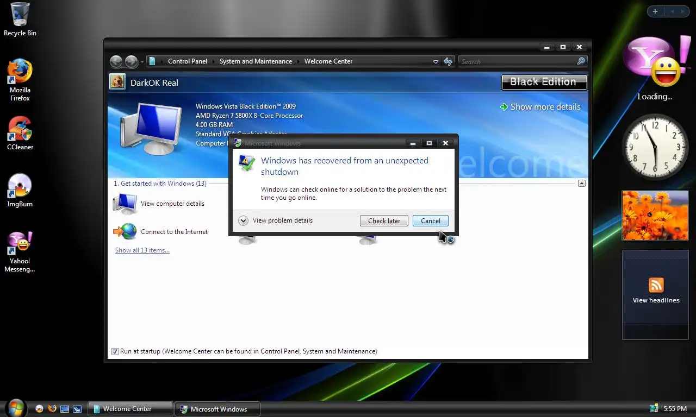
Task: Click the analog clock gadget
Action: click(x=655, y=147)
